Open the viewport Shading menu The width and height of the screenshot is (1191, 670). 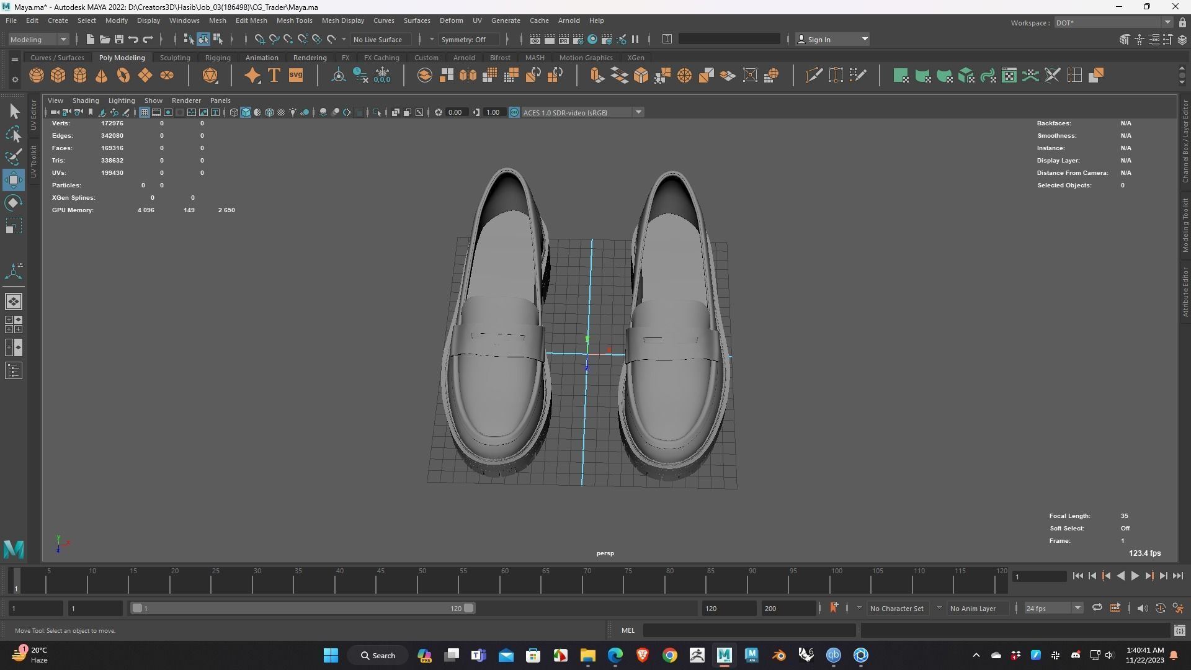(x=86, y=100)
